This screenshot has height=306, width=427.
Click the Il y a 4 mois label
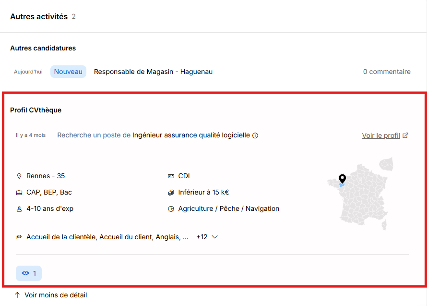31,135
